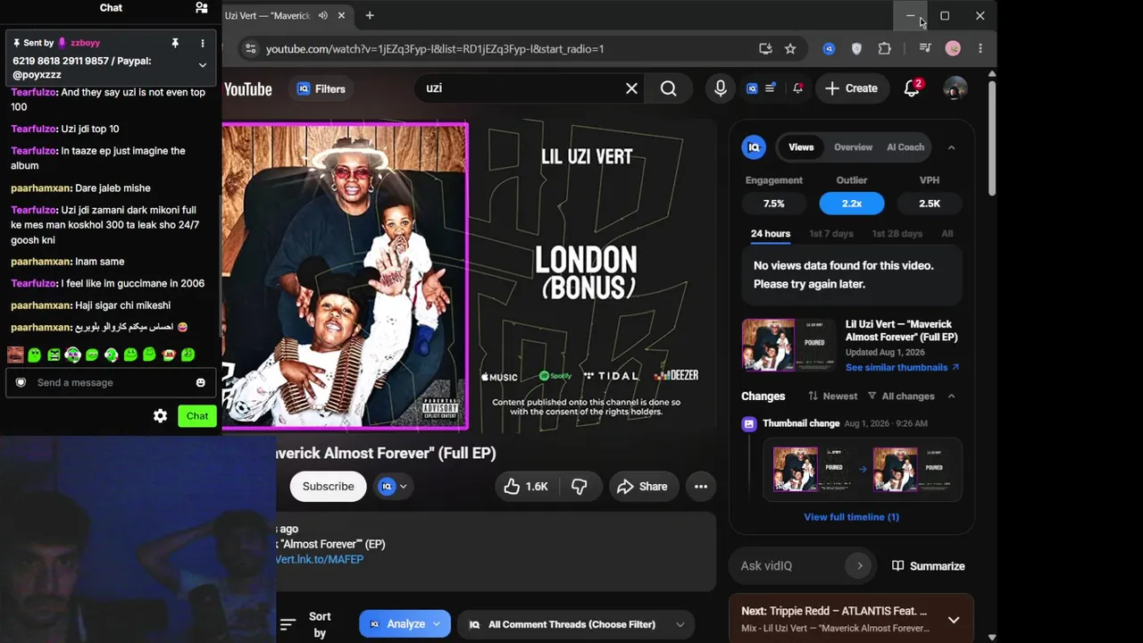This screenshot has width=1143, height=643.
Task: Switch to the AI Coach tab
Action: (905, 147)
